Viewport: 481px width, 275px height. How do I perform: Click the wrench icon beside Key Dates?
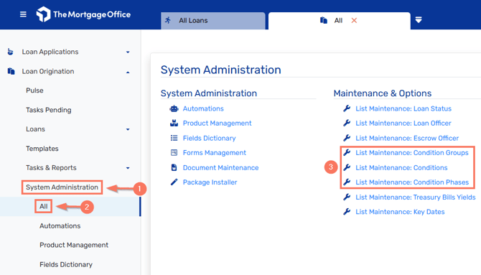[347, 212]
